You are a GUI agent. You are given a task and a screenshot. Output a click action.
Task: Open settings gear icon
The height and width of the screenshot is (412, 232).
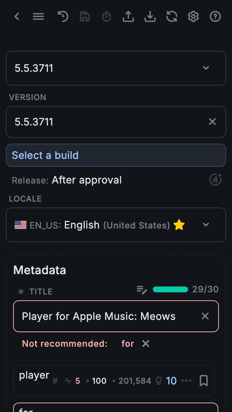click(194, 16)
